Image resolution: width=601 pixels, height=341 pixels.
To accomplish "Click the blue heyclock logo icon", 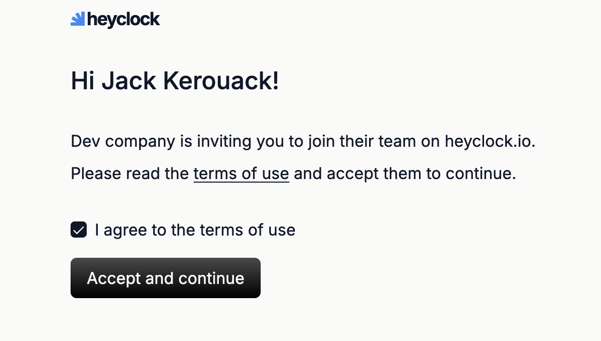I will (78, 19).
